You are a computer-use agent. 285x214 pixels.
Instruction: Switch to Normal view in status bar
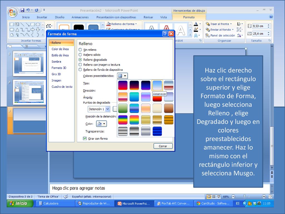[209, 196]
